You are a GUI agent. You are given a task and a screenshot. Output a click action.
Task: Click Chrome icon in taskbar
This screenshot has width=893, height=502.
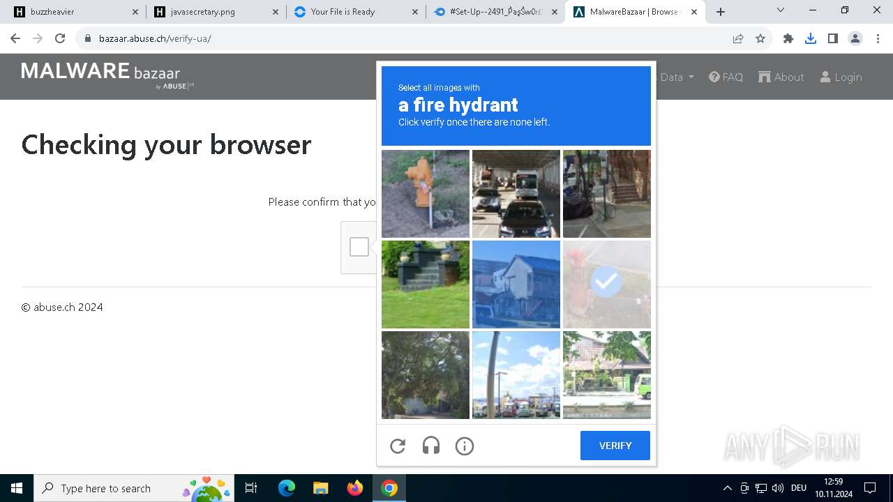coord(389,488)
